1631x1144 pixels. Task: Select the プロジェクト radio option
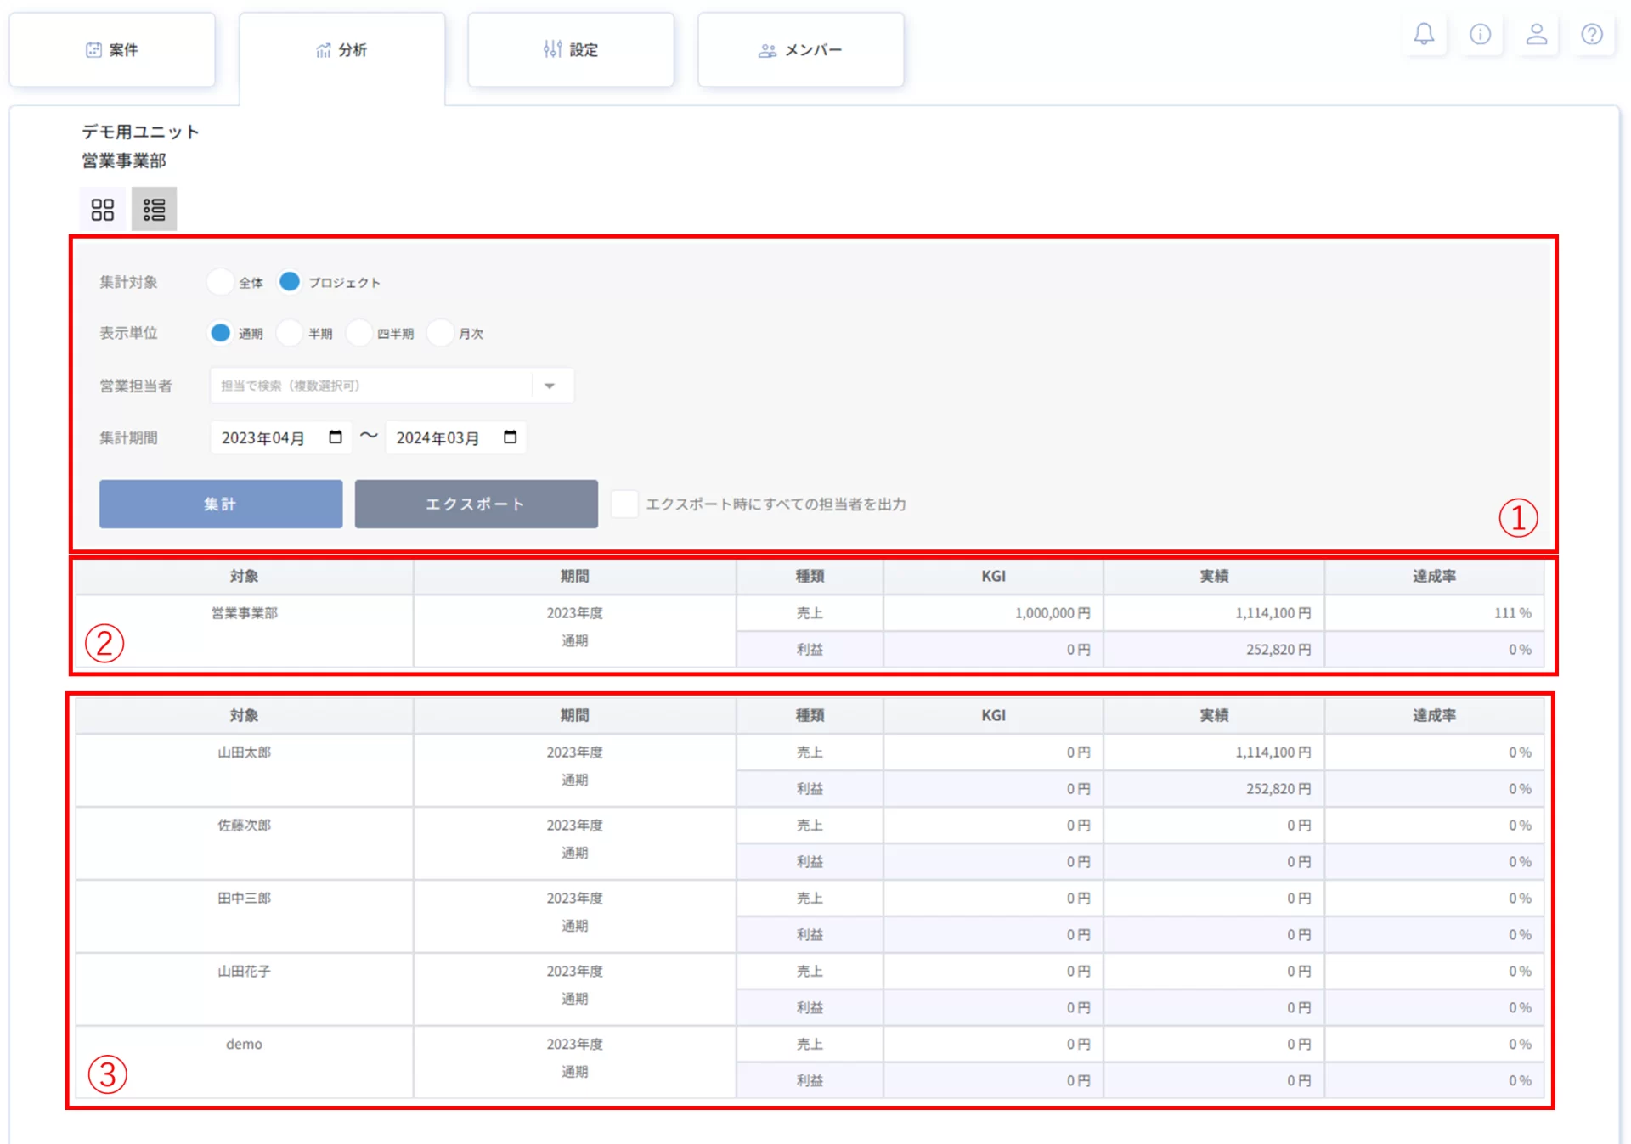pyautogui.click(x=290, y=282)
